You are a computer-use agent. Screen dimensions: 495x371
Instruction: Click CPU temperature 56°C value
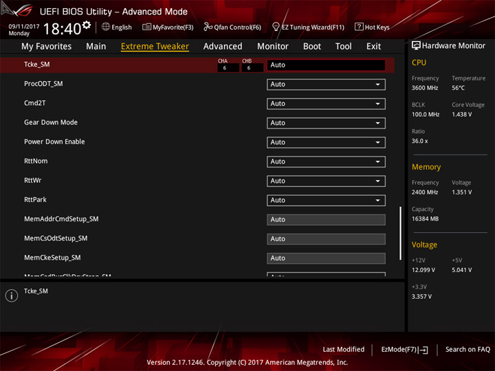[458, 88]
